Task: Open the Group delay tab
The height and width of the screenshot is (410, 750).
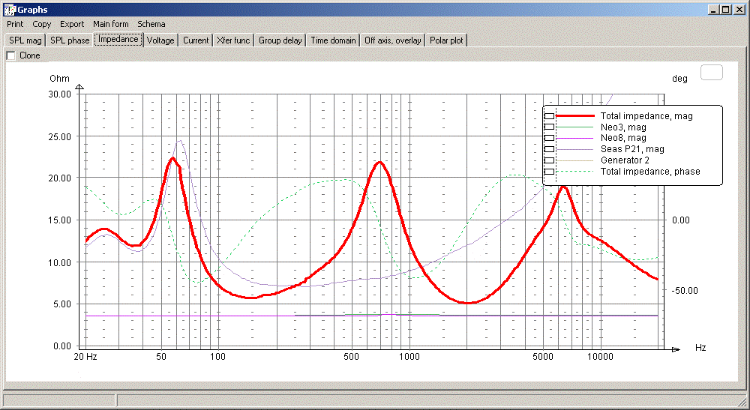Action: [280, 40]
